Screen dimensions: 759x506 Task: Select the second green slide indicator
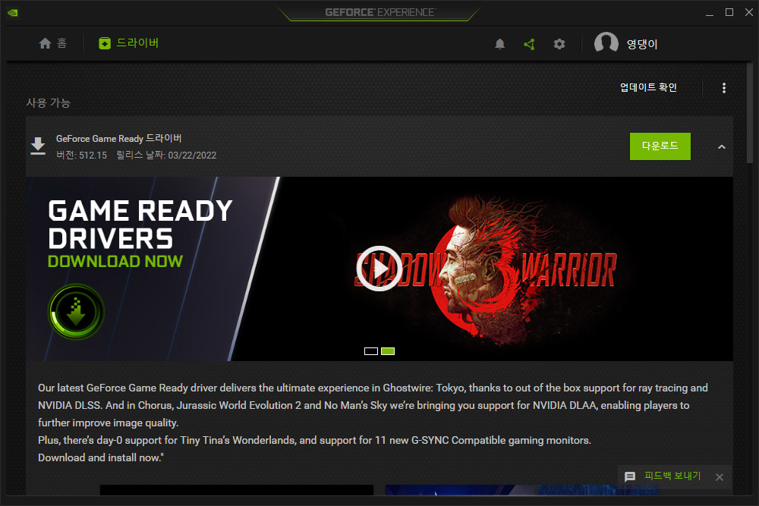(x=388, y=351)
